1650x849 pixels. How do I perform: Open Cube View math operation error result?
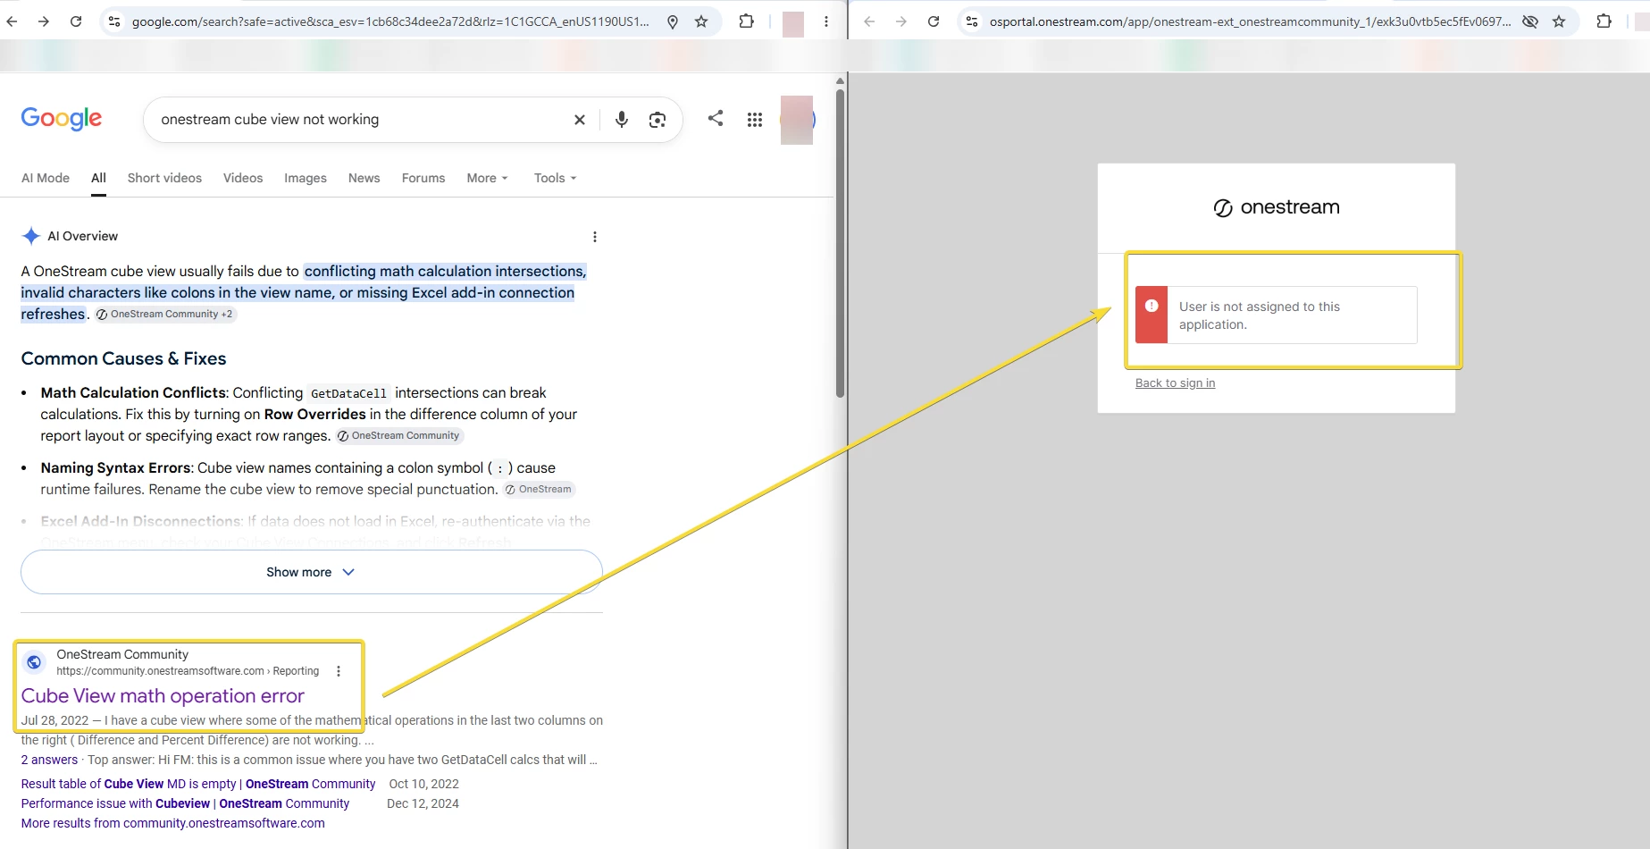pyautogui.click(x=163, y=696)
